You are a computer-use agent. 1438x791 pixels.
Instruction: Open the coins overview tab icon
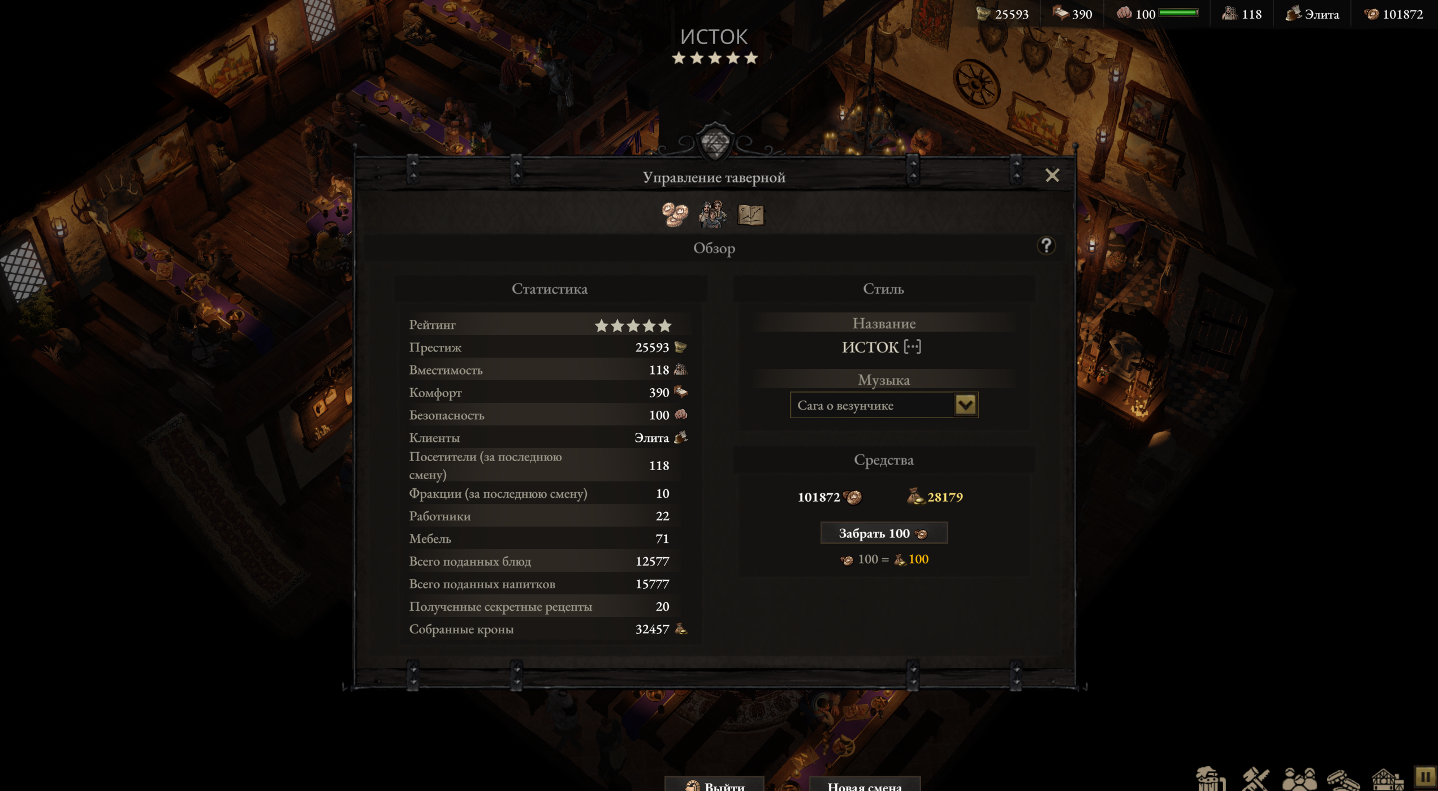click(x=675, y=215)
